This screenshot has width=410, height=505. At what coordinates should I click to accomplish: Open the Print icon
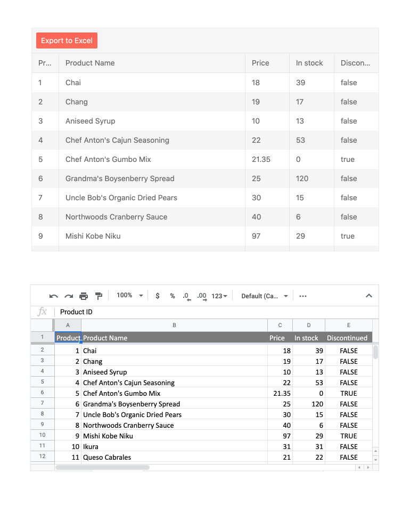pyautogui.click(x=83, y=296)
